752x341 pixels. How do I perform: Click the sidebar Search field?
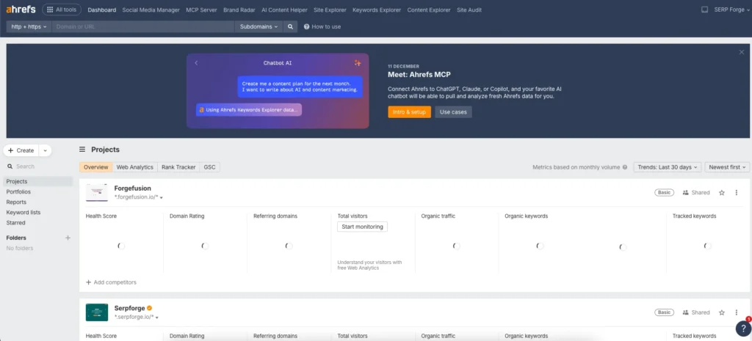point(38,166)
